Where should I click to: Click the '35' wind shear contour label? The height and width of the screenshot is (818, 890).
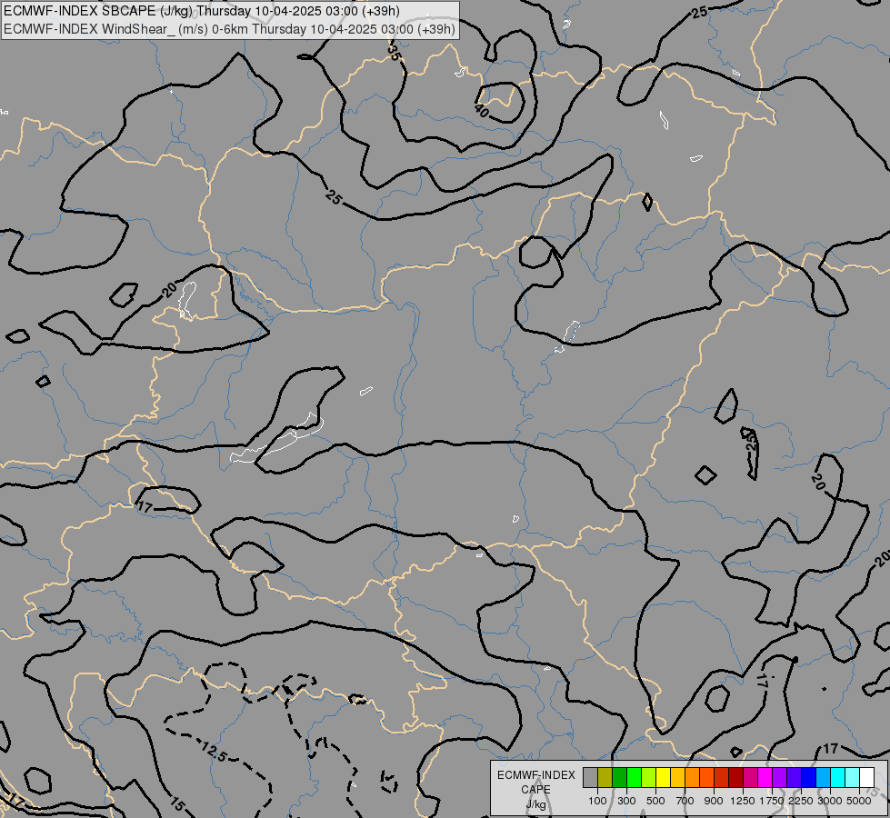click(x=394, y=53)
